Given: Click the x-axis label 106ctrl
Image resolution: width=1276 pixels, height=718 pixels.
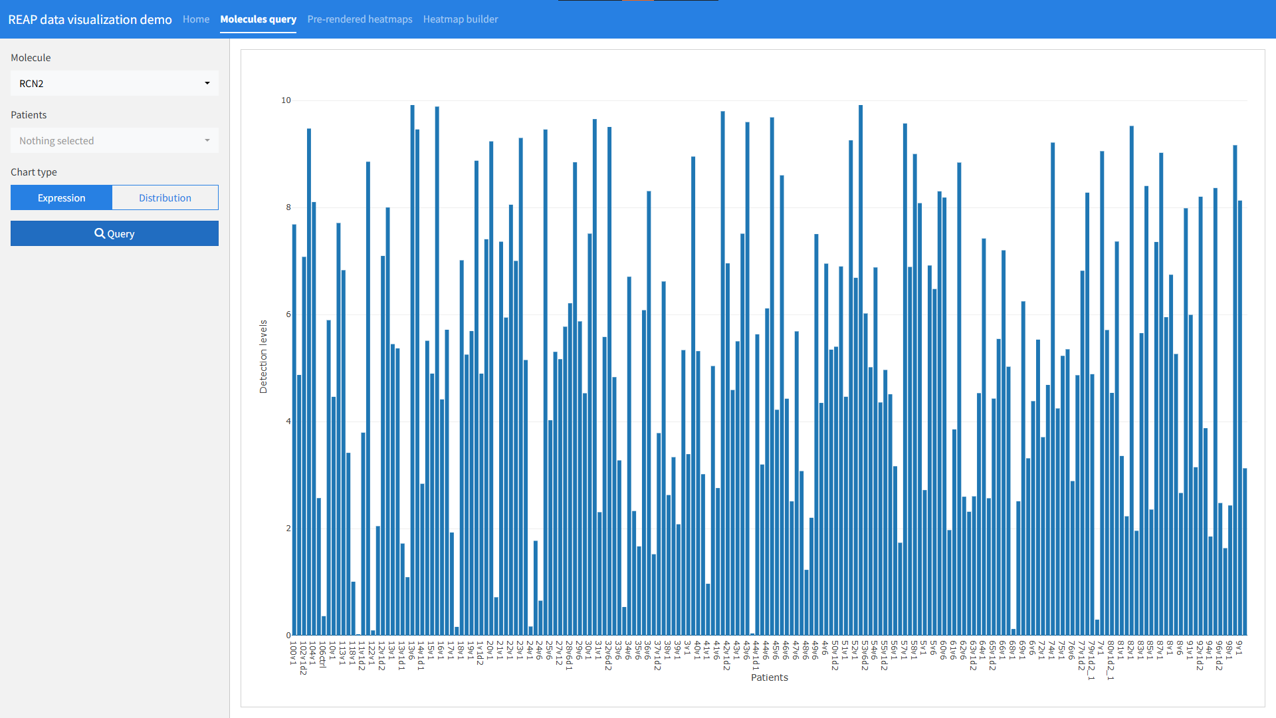Looking at the screenshot, I should (322, 655).
